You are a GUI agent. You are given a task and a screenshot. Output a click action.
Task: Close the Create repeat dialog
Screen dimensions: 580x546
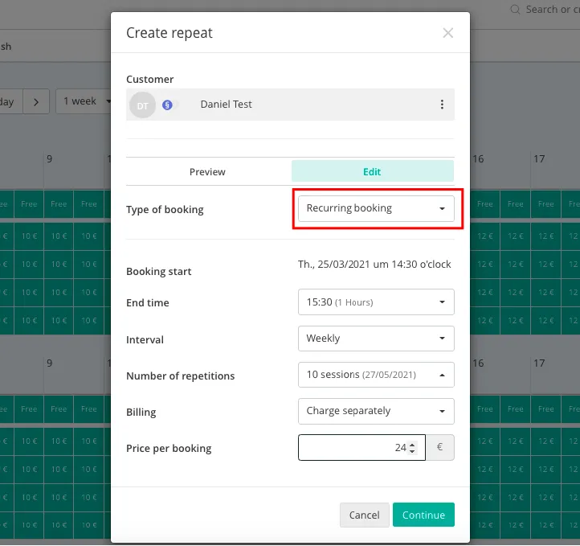coord(447,33)
